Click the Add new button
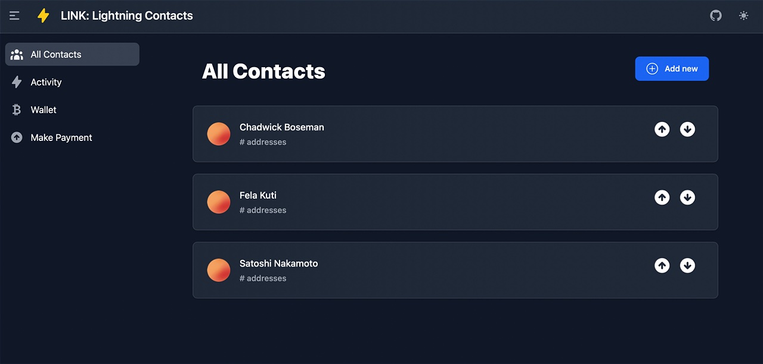The height and width of the screenshot is (364, 763). 672,68
